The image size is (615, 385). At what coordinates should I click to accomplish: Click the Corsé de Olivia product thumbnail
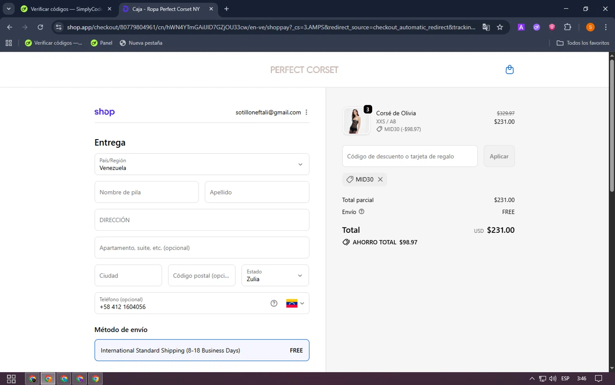click(x=355, y=121)
